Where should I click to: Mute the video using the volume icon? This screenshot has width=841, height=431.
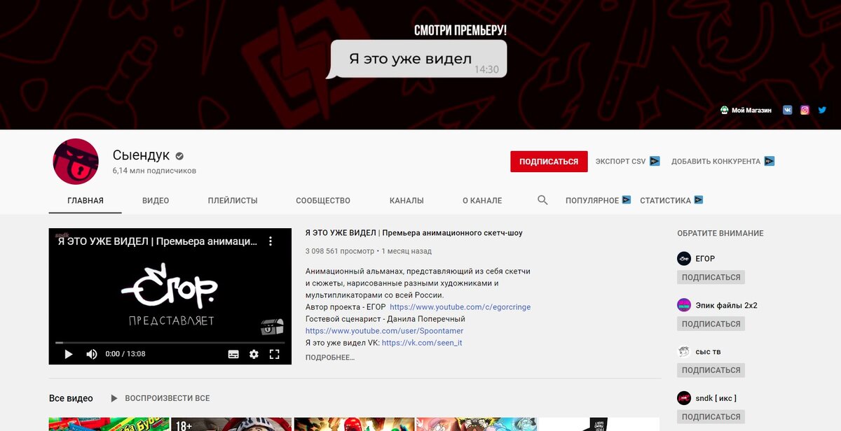pos(91,354)
